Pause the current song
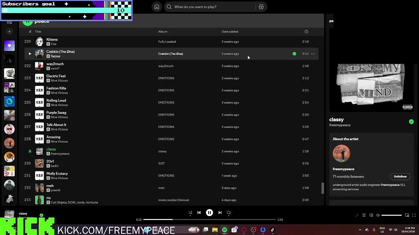 209,213
